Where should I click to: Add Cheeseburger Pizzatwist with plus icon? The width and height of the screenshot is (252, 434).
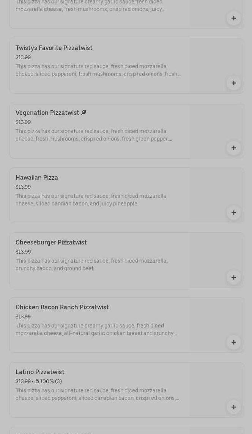[233, 277]
